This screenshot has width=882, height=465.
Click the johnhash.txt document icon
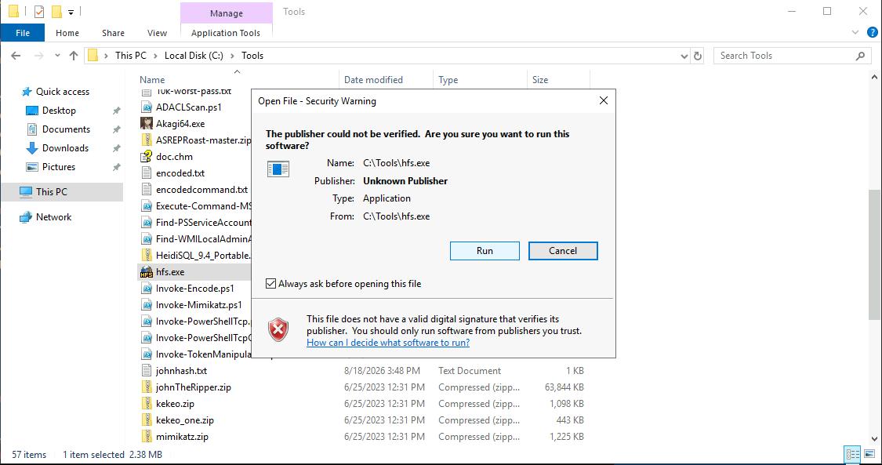pos(147,371)
